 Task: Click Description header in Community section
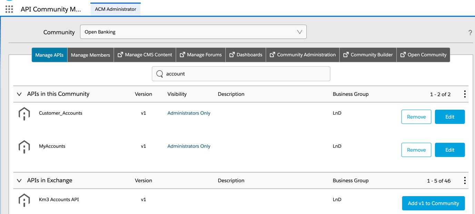231,94
